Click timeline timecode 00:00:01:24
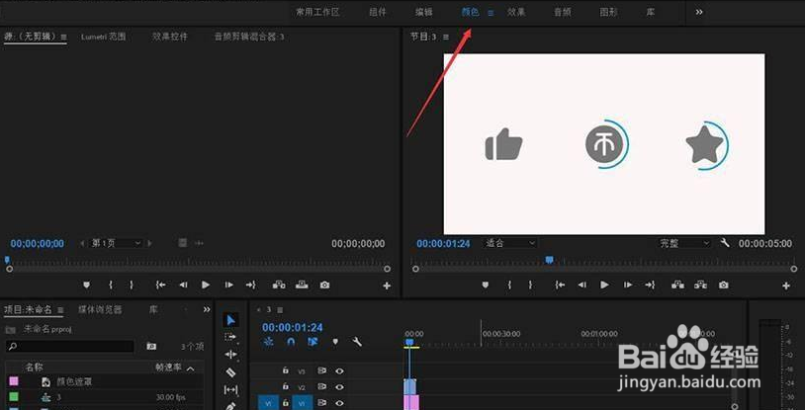This screenshot has height=410, width=805. coord(292,327)
